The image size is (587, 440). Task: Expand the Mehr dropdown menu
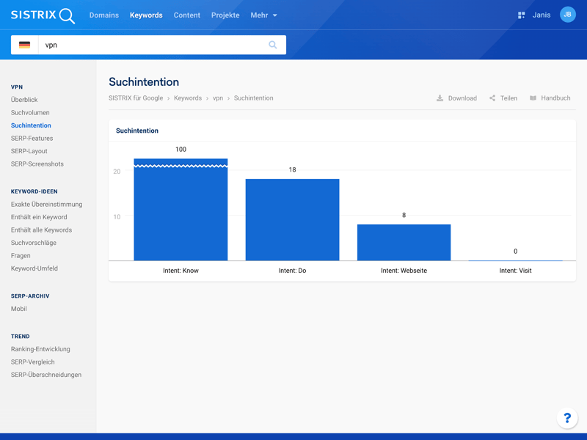[263, 15]
